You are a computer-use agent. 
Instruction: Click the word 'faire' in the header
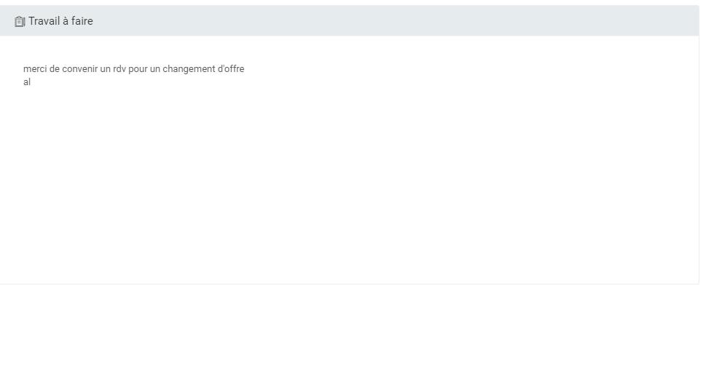click(82, 21)
